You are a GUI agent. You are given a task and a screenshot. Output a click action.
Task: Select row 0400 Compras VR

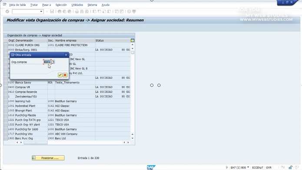[6, 87]
